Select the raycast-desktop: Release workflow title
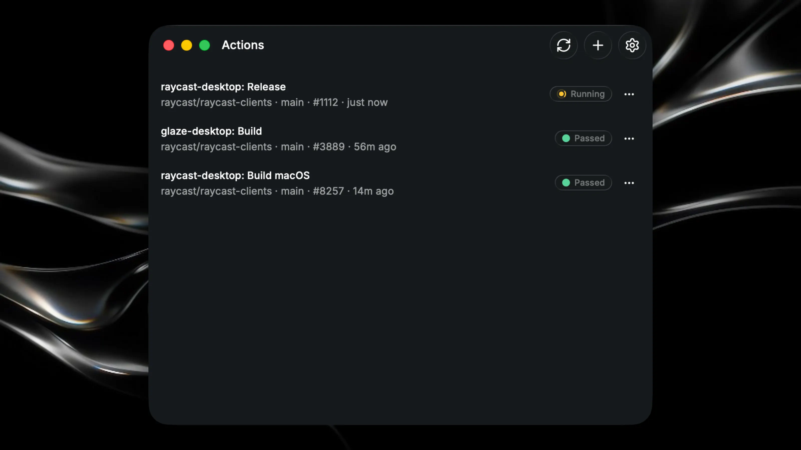The image size is (801, 450). (223, 87)
